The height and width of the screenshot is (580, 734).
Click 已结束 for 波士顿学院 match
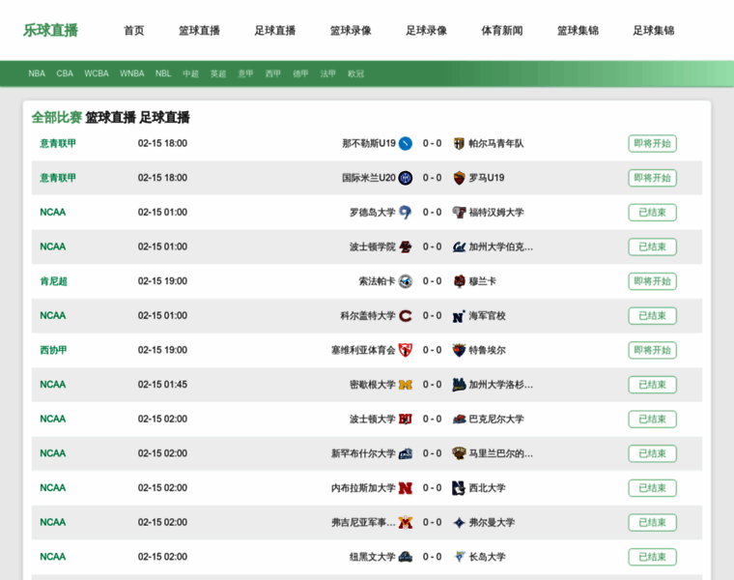tap(652, 246)
